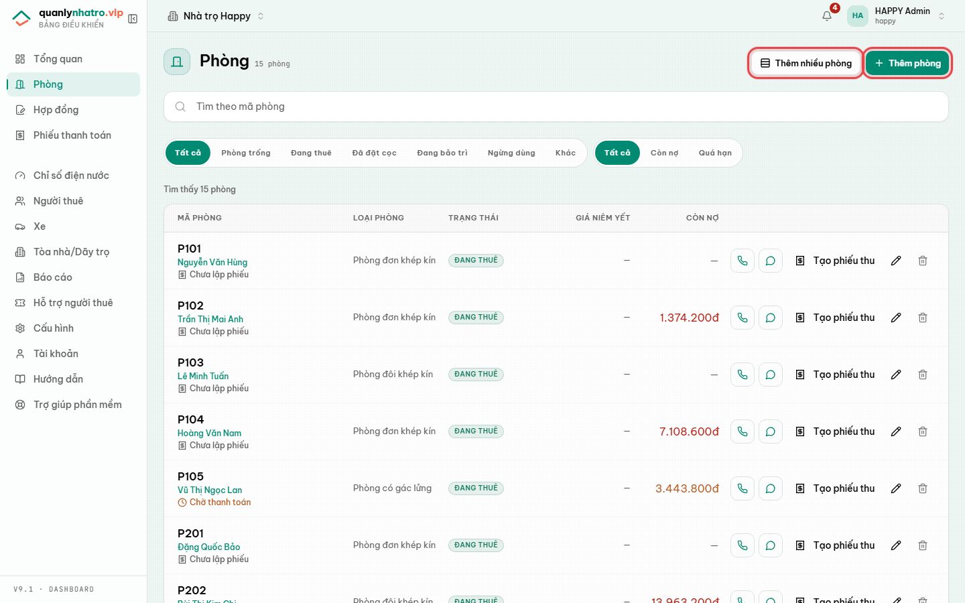Show rooms with Đã đặt cọc status

[375, 153]
